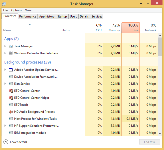
Task: Click the Fewer details circle arrow icon
Action: coord(6,142)
